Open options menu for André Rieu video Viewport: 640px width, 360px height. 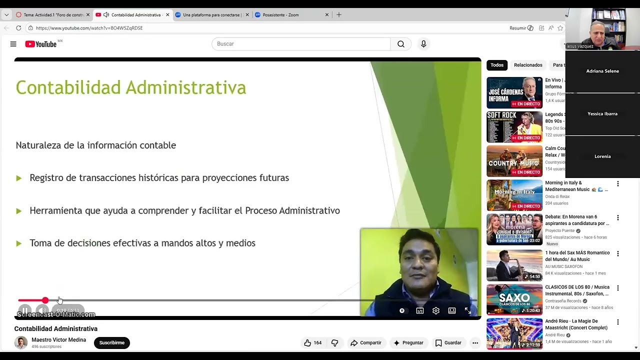pyautogui.click(x=617, y=322)
